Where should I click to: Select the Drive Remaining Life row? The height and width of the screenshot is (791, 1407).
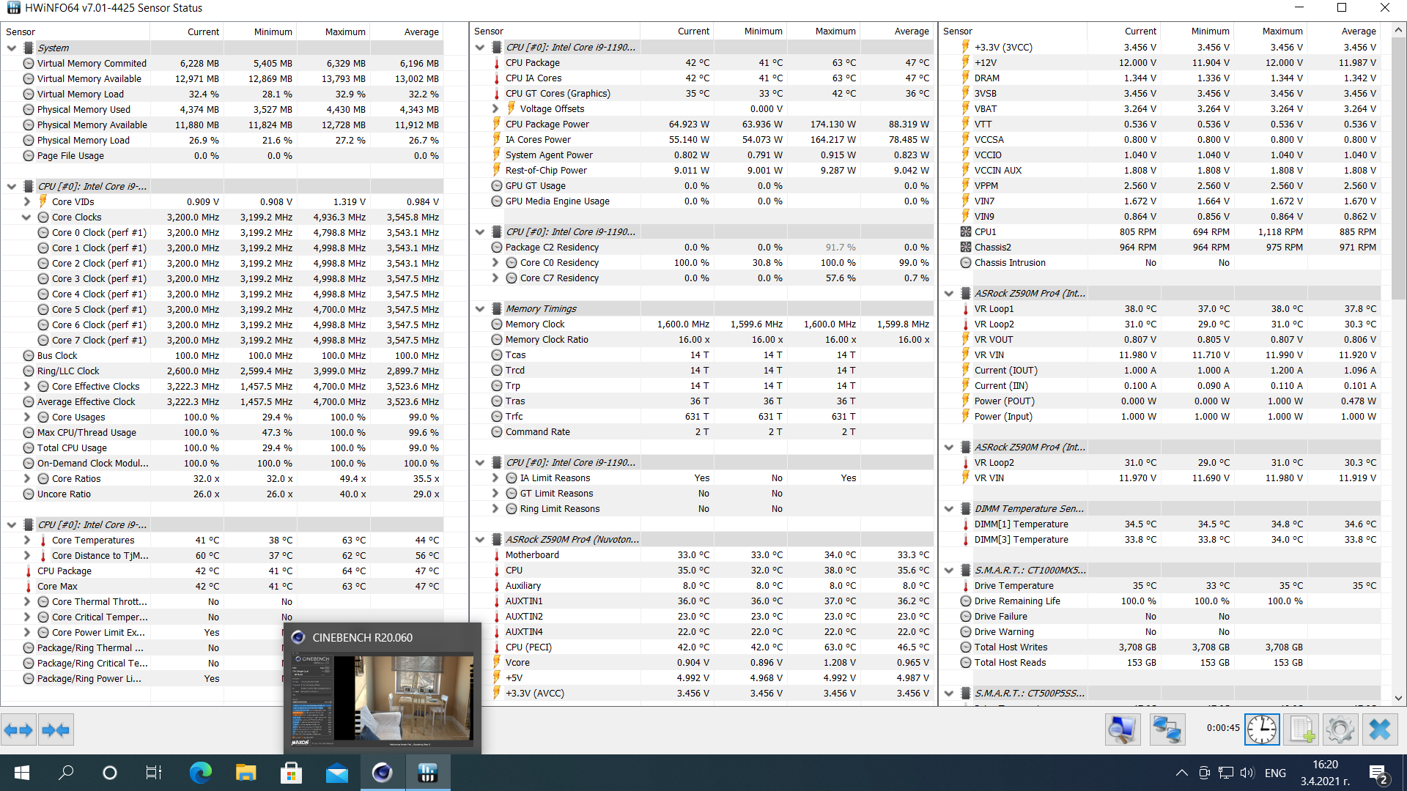tap(1162, 601)
